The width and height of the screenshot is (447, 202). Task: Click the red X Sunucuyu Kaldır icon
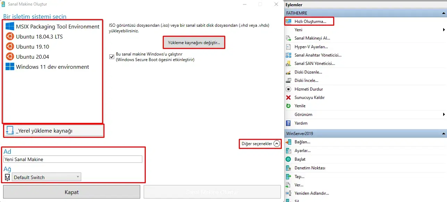288,98
